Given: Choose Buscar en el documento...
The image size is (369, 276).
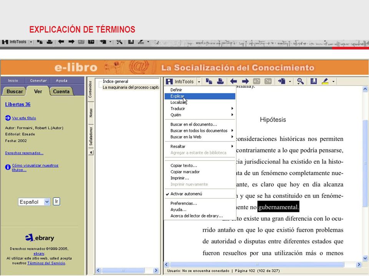Looking at the screenshot, I should coord(200,124).
